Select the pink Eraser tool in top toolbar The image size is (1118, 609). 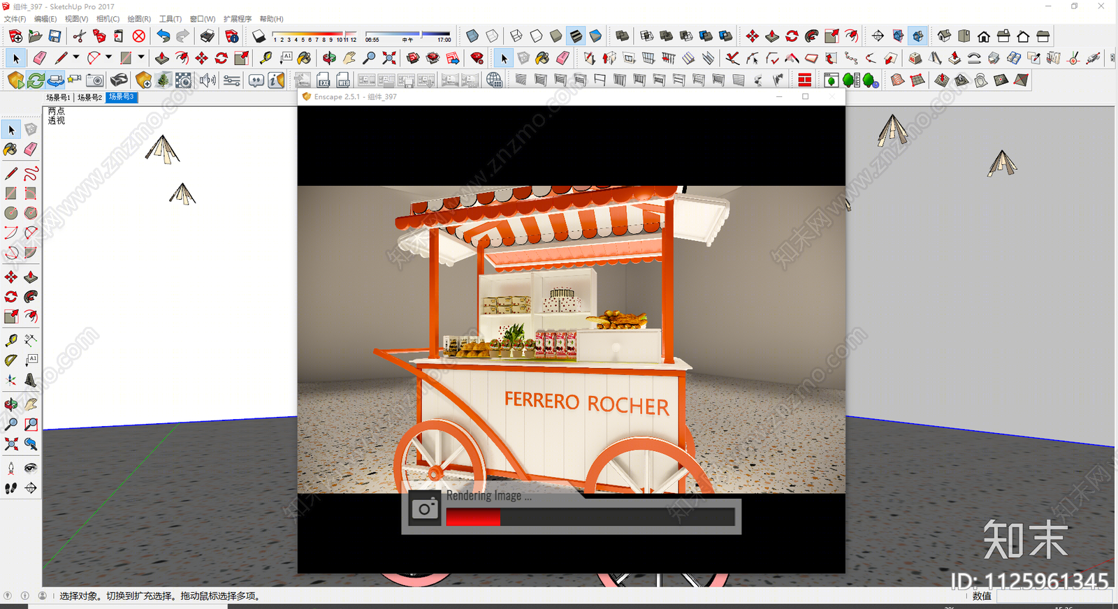40,58
